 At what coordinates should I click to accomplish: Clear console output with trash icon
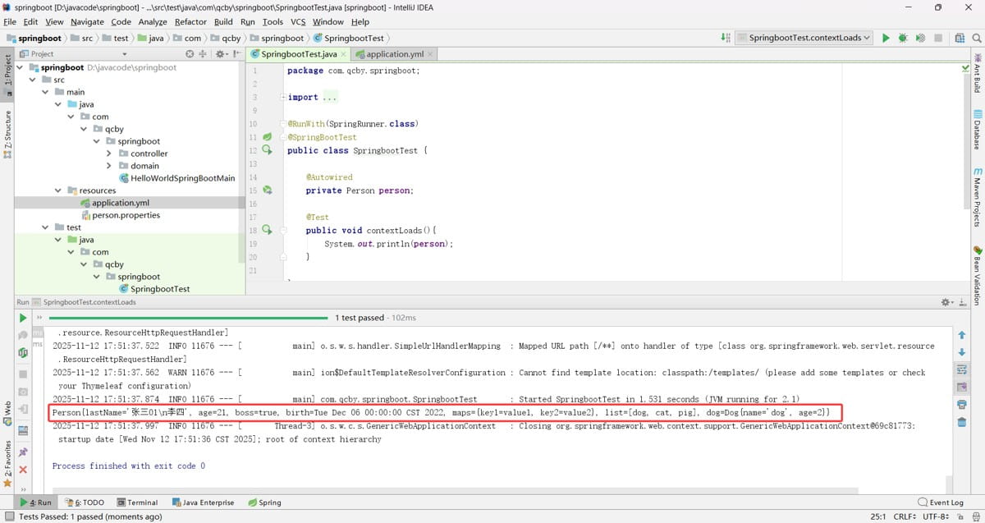(x=961, y=422)
